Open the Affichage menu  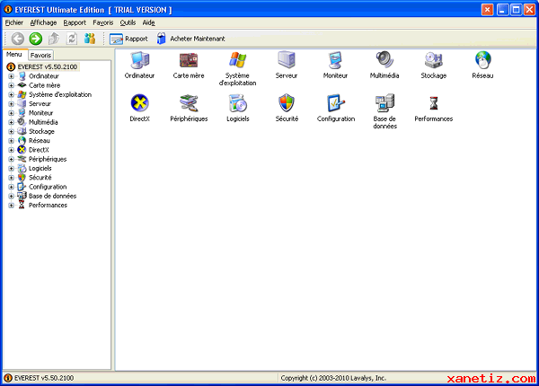coord(43,22)
